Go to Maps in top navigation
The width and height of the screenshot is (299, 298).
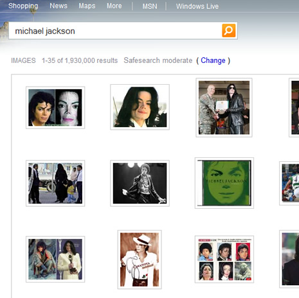(87, 6)
